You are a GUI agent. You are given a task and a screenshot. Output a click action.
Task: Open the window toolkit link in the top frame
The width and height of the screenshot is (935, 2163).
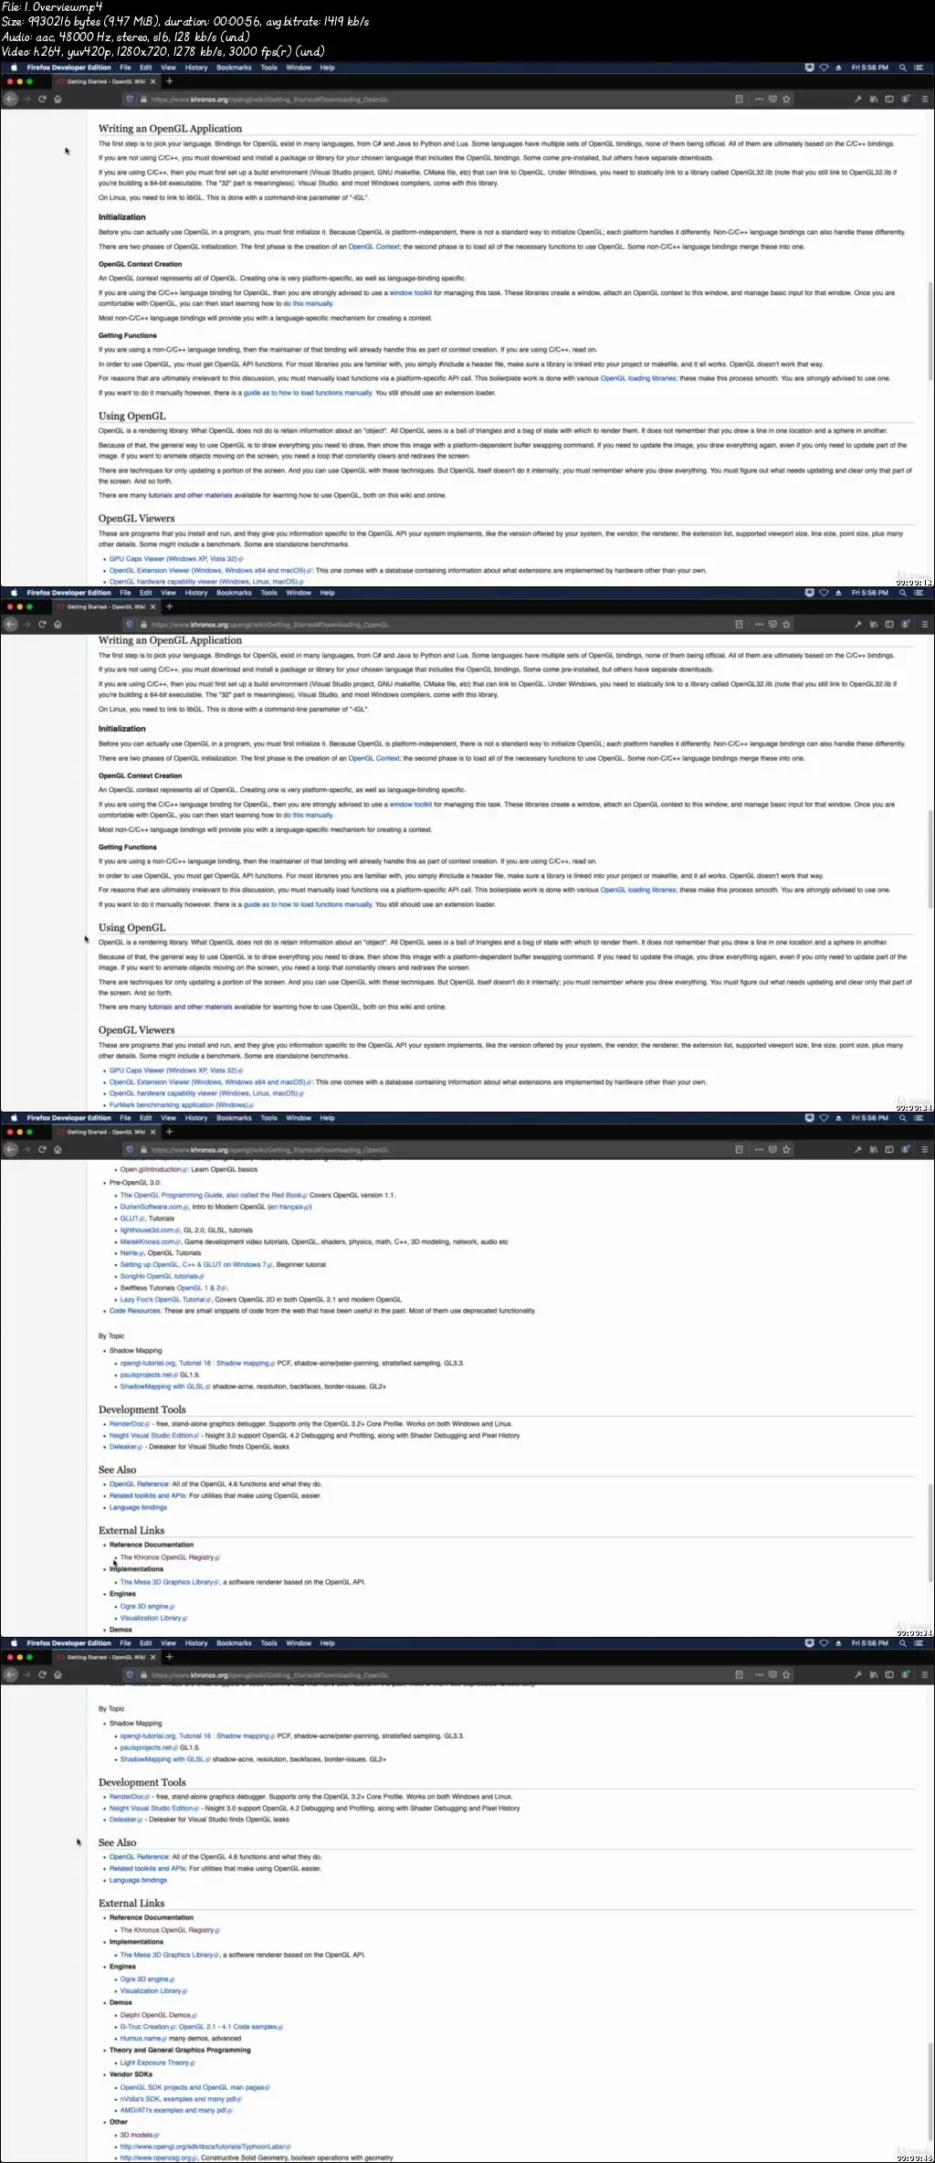[411, 293]
